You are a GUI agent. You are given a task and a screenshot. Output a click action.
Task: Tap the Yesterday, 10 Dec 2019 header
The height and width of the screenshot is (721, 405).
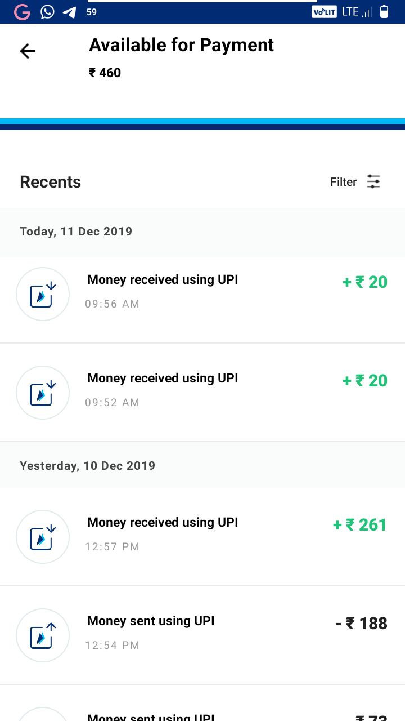(x=87, y=466)
